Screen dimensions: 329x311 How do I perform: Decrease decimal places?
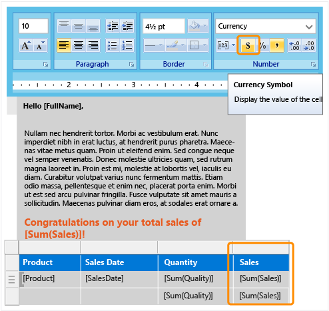(309, 45)
